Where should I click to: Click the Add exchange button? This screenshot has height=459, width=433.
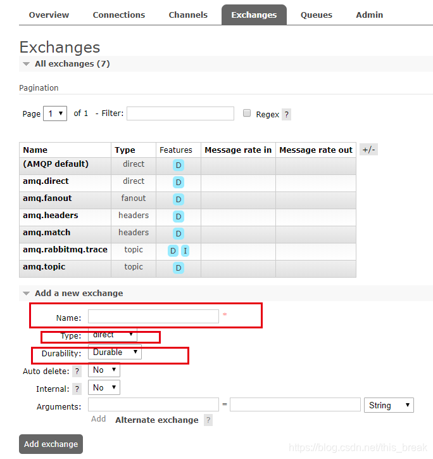[51, 444]
